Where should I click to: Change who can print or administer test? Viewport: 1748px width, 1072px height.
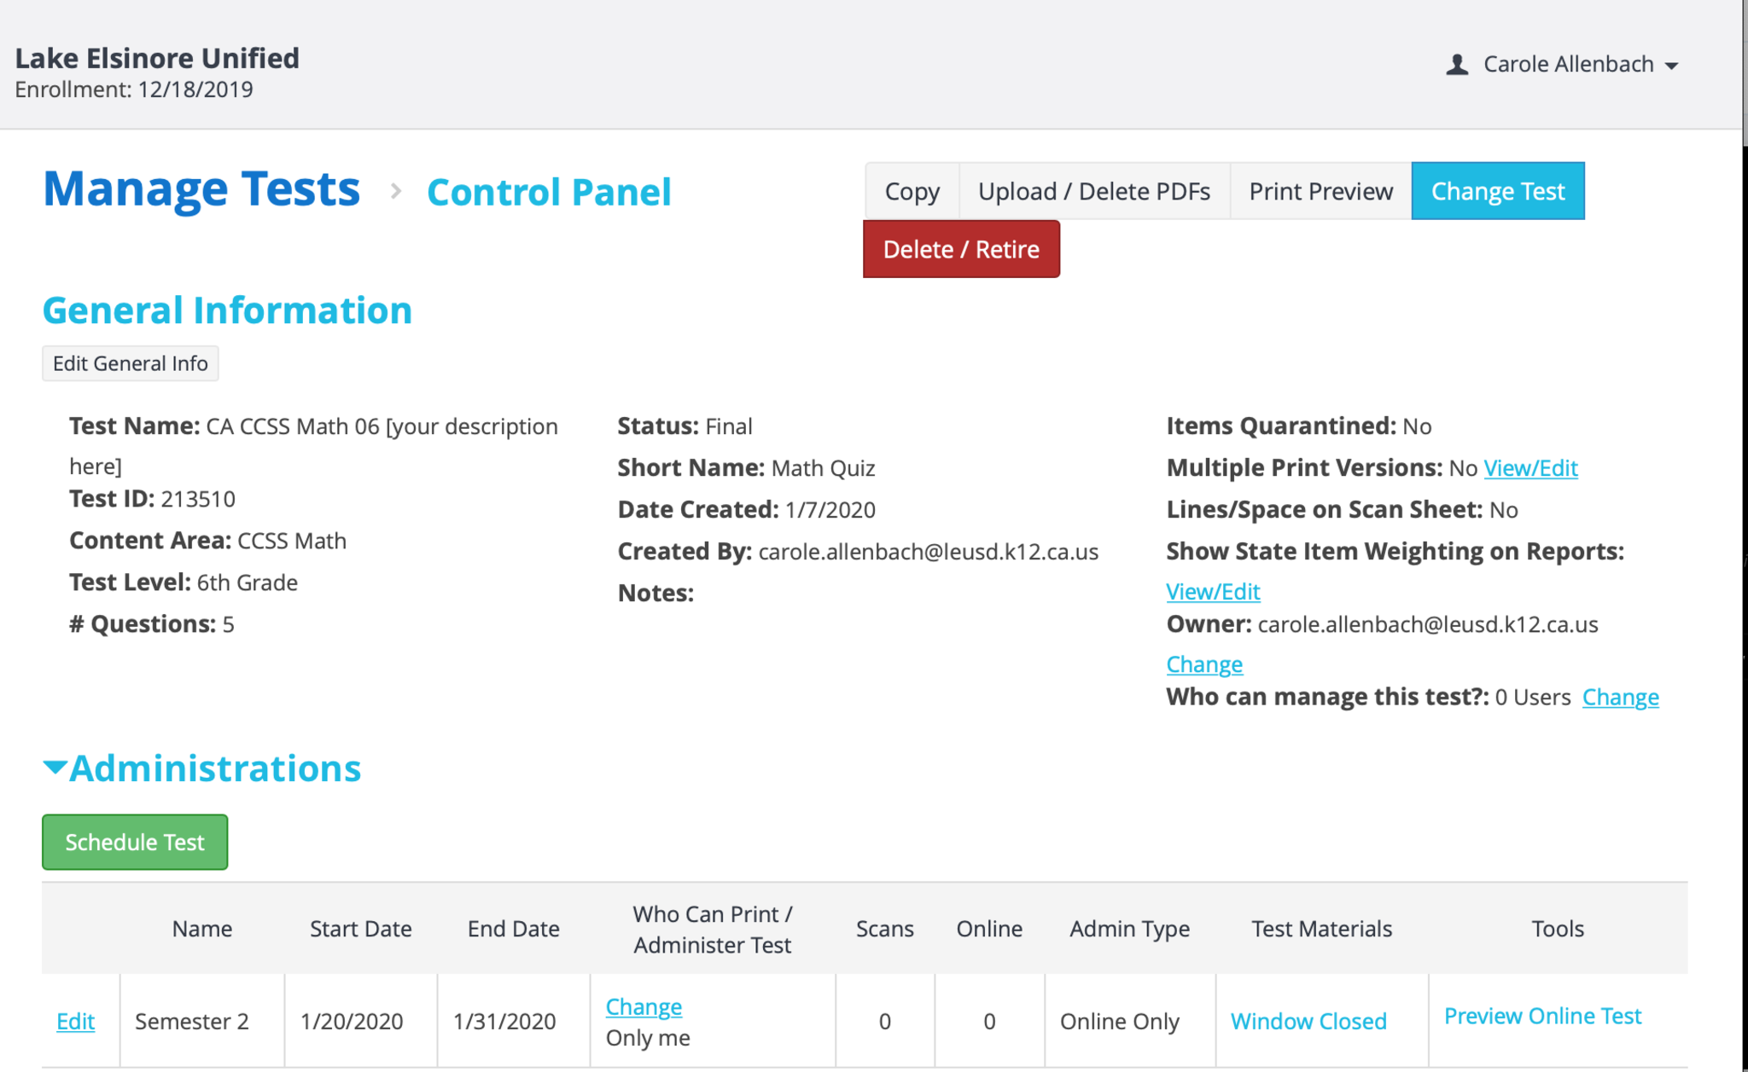point(644,1007)
